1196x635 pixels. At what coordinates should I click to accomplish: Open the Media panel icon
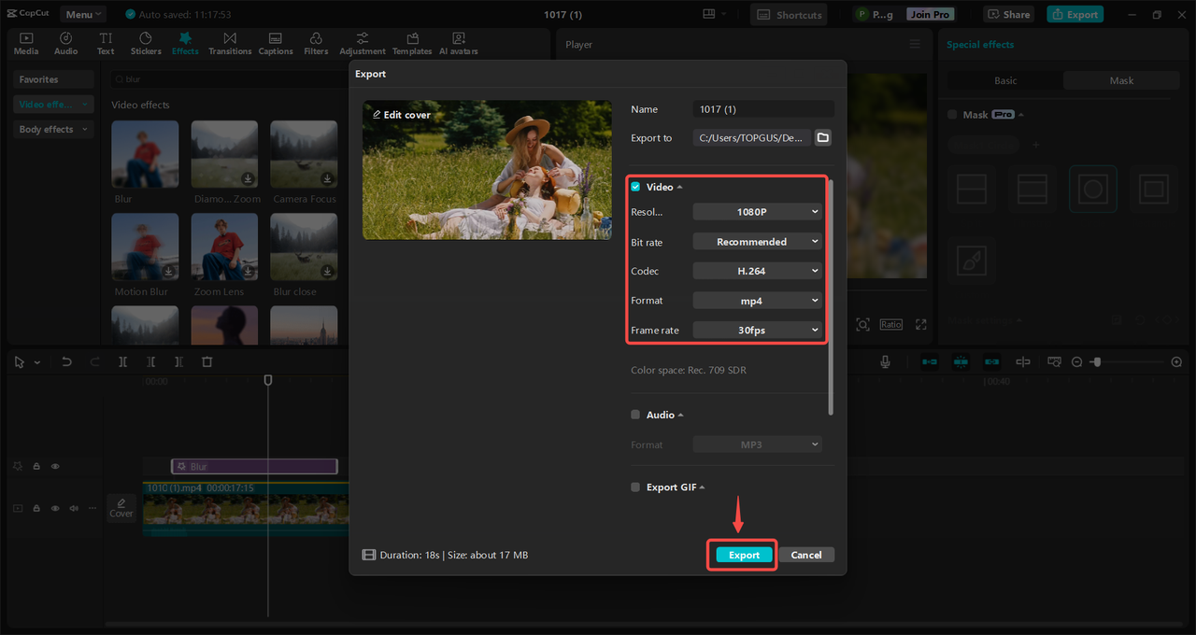click(x=26, y=43)
